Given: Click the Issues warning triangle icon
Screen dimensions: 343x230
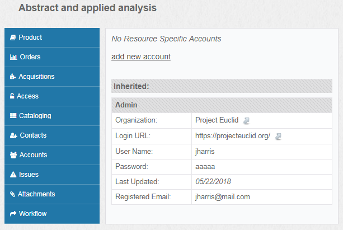Looking at the screenshot, I should point(13,175).
